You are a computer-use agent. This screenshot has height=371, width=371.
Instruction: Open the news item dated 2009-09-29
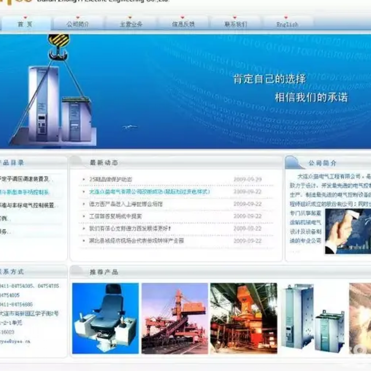point(110,180)
